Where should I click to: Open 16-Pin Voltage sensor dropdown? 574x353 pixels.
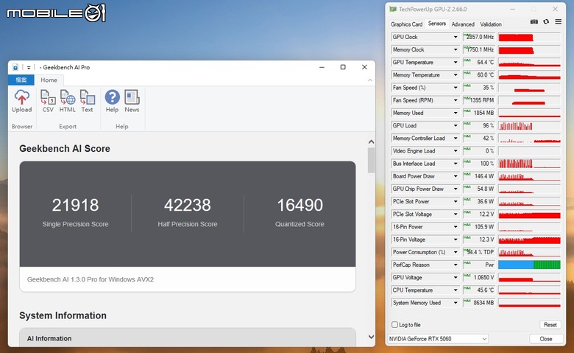(x=456, y=240)
